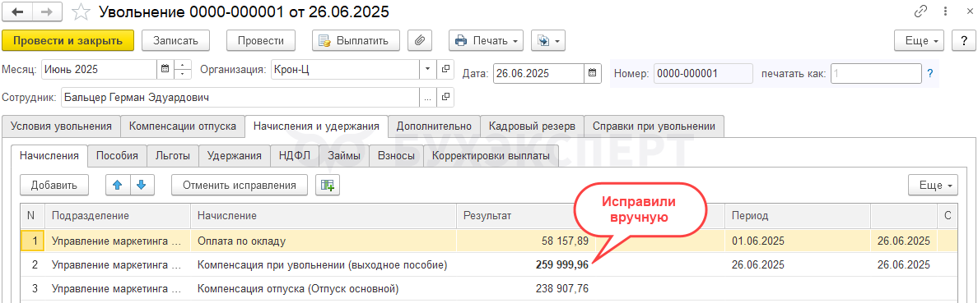Copy link to document icon
978x303 pixels.
click(920, 11)
